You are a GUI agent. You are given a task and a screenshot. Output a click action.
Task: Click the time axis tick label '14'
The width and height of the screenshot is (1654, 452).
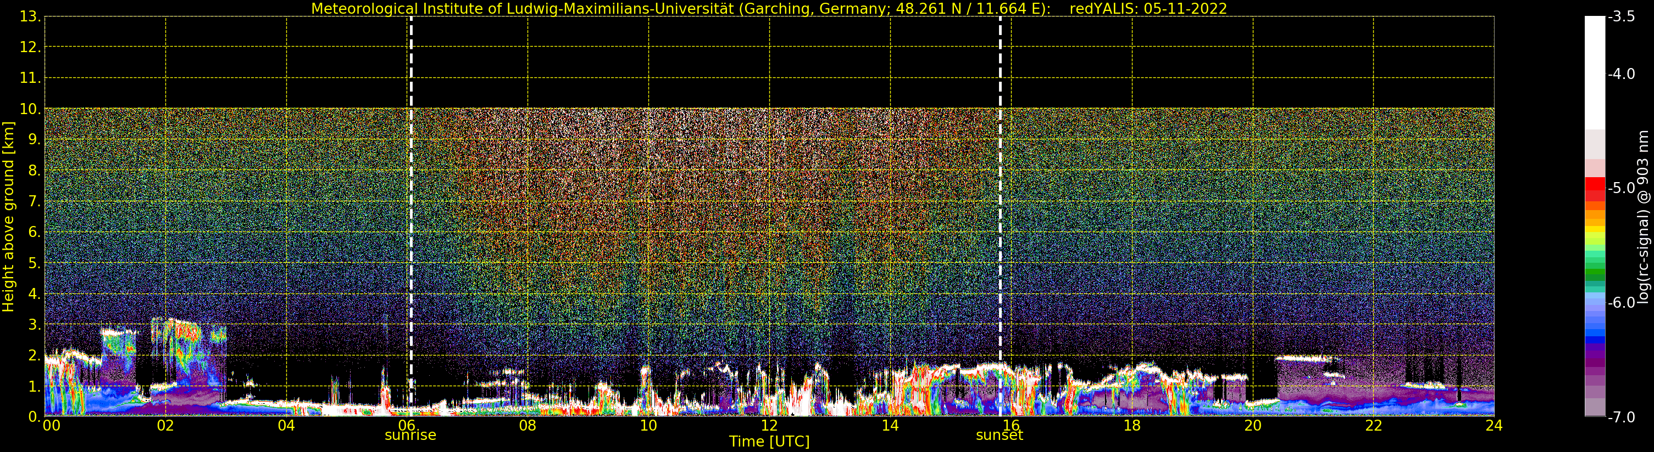coord(890,426)
